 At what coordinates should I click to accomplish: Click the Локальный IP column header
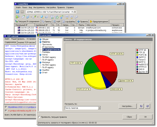coord(24,25)
